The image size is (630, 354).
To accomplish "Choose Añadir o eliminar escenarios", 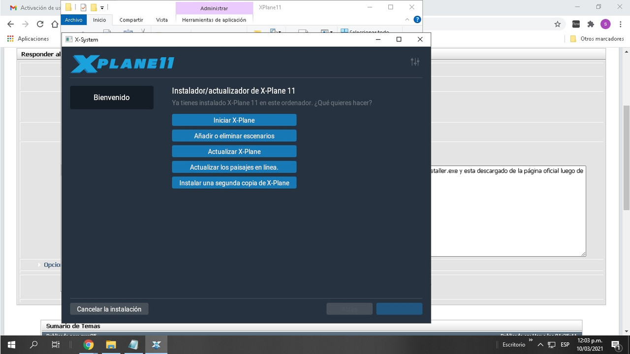I will pyautogui.click(x=234, y=136).
